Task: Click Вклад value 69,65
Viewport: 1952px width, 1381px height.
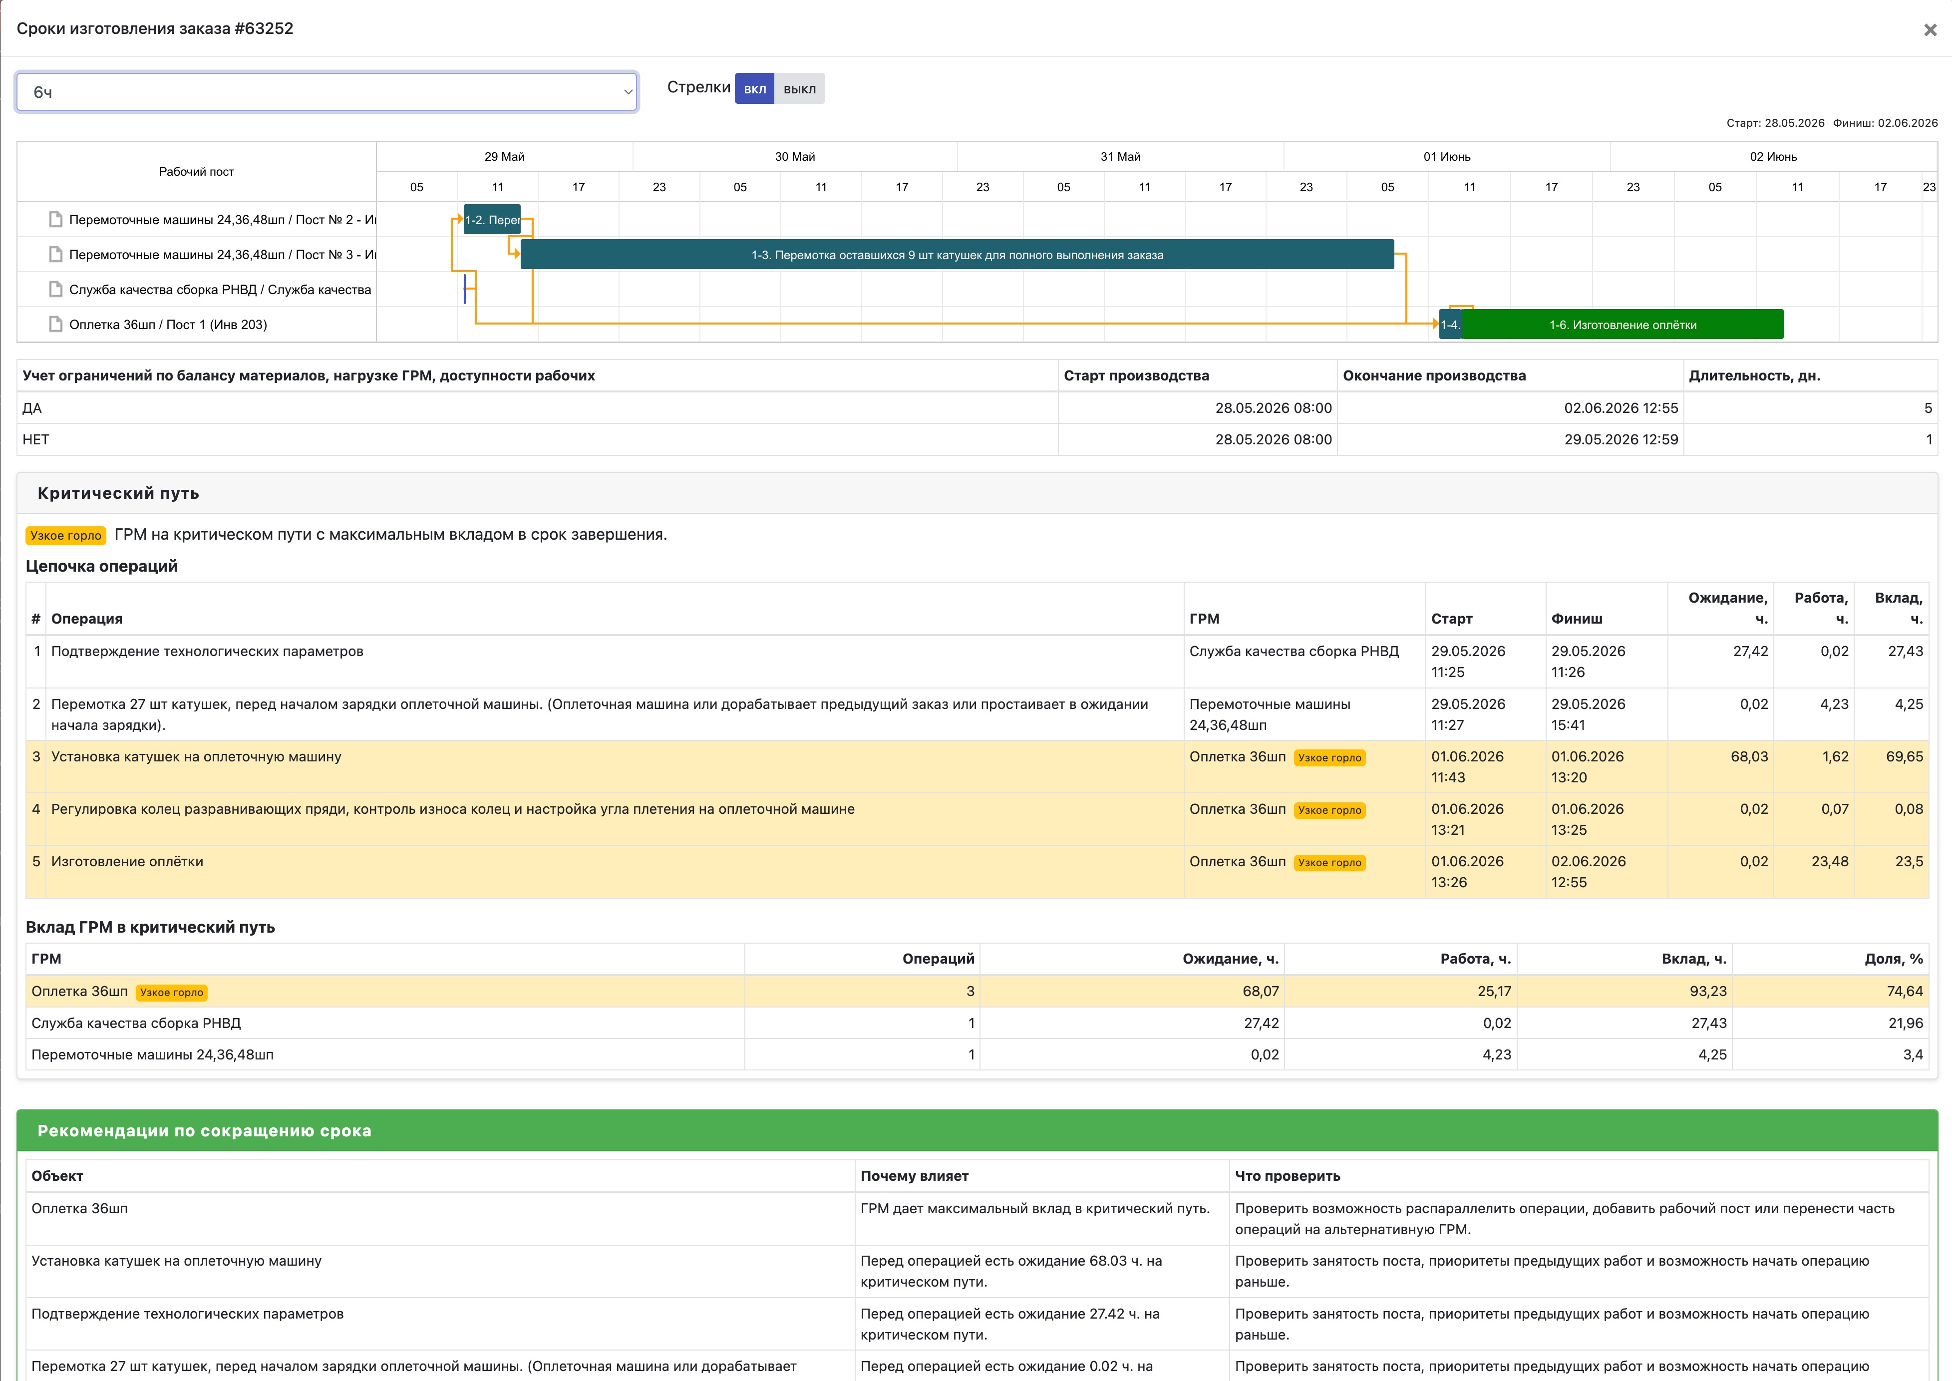Action: (1904, 757)
